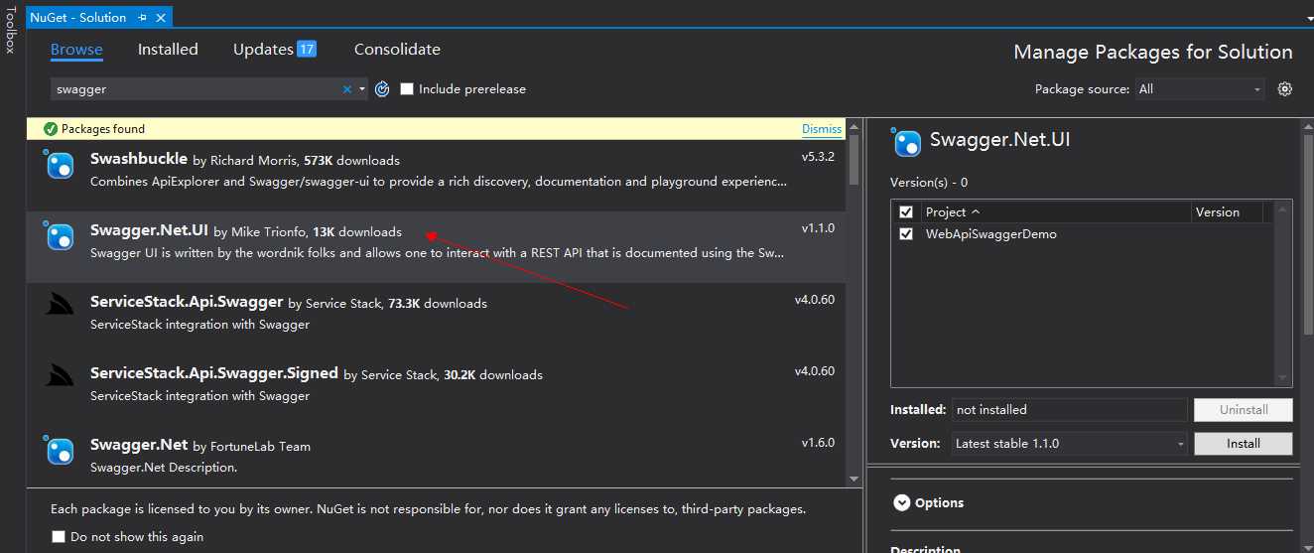Check Do not show this again
This screenshot has height=553, width=1314.
[59, 537]
